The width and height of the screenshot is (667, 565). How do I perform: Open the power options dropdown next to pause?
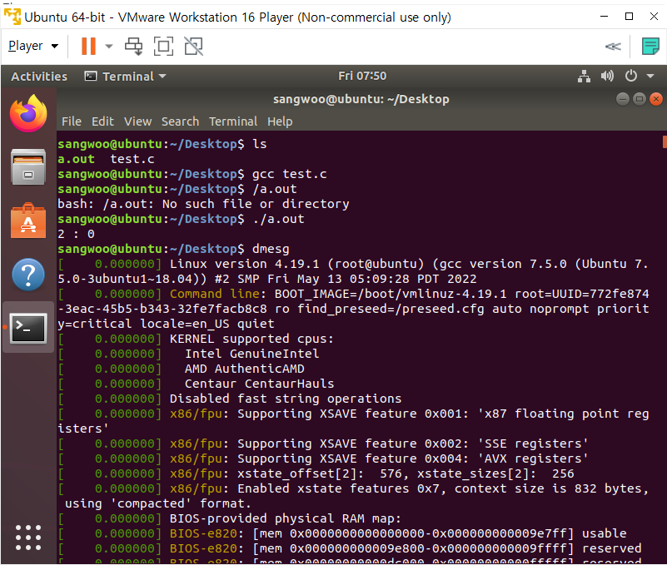point(109,46)
